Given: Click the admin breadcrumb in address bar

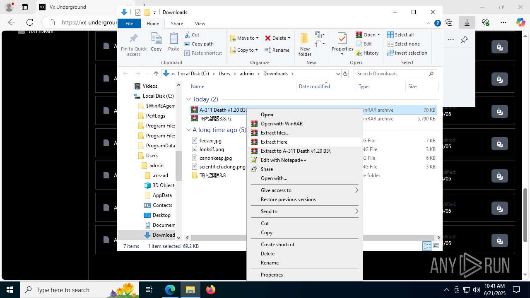Looking at the screenshot, I should click(x=246, y=74).
